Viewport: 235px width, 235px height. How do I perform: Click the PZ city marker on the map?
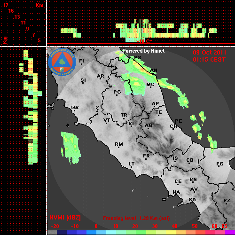(x=227, y=201)
